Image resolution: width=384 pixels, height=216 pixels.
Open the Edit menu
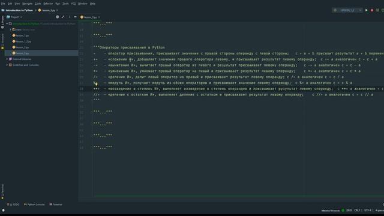click(x=10, y=4)
